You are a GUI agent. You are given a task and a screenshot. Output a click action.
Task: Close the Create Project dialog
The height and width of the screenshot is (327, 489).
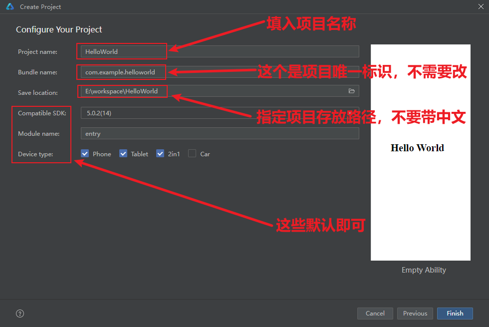[481, 6]
